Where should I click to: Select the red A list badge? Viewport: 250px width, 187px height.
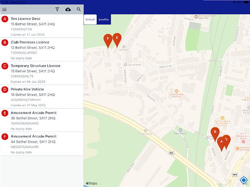click(5, 19)
